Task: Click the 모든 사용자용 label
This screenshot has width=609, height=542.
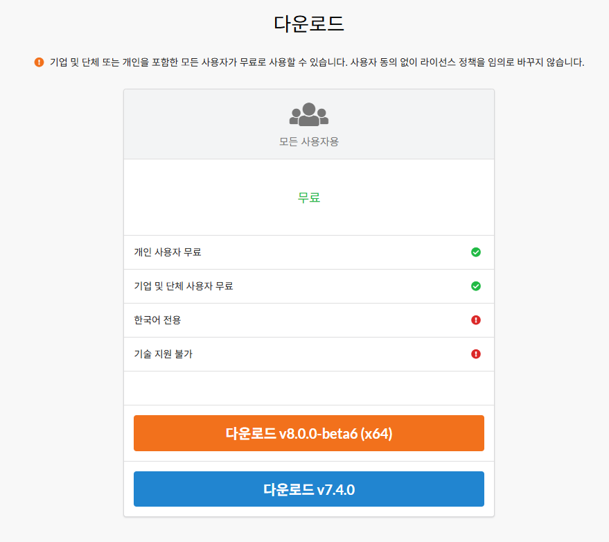Action: (x=309, y=141)
